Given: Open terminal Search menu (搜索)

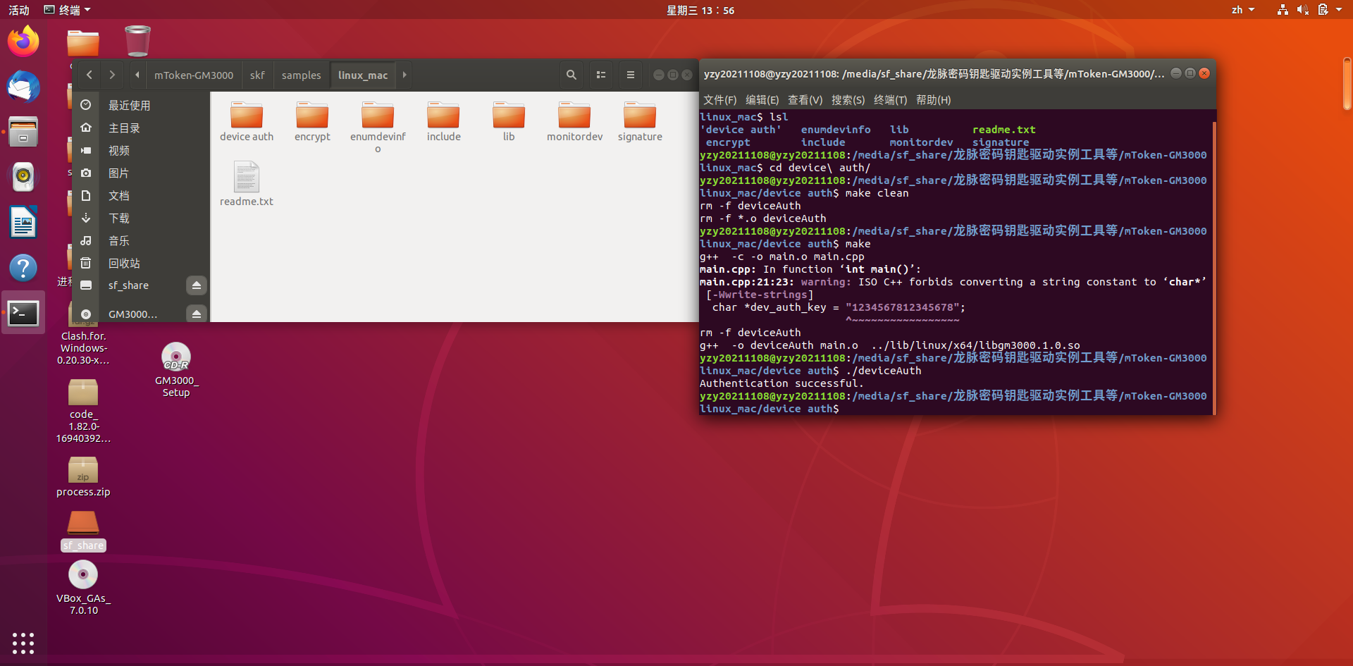Looking at the screenshot, I should (x=848, y=100).
